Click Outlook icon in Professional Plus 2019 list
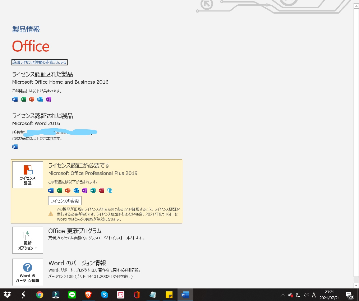The width and height of the screenshot is (359, 301). pos(76,190)
